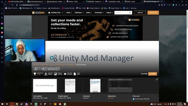Open the taskbar notification center icon
This screenshot has height=106, width=188.
pyautogui.click(x=185, y=104)
